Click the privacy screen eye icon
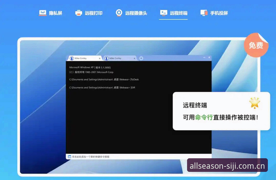Image resolution: width=276 pixels, height=180 pixels. pos(43,13)
